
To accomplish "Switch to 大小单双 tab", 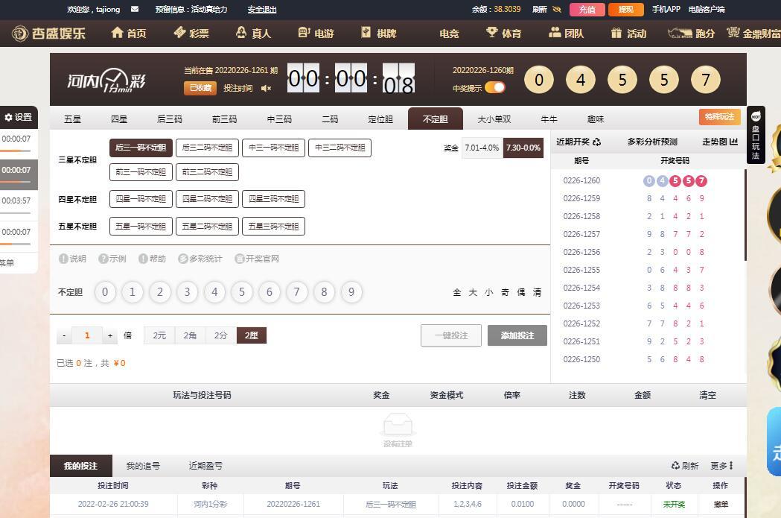I will point(494,119).
